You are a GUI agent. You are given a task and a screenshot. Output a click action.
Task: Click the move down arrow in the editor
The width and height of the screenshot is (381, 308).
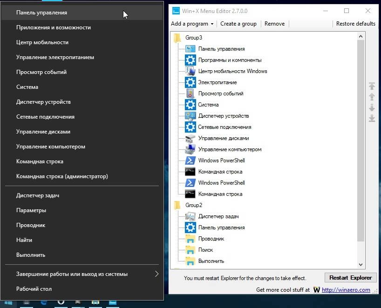[x=372, y=107]
